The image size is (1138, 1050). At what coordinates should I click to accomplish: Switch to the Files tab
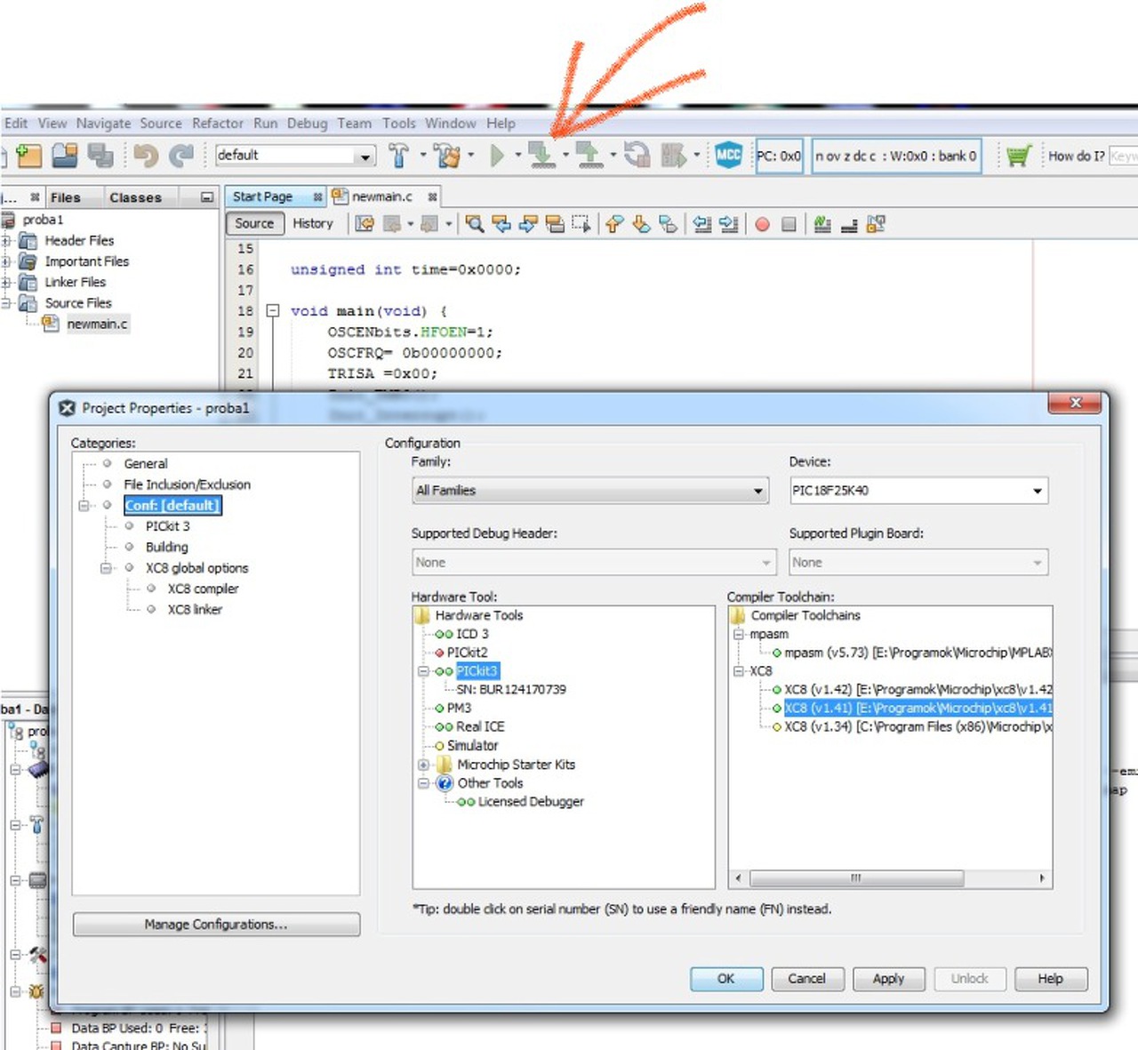(x=66, y=197)
